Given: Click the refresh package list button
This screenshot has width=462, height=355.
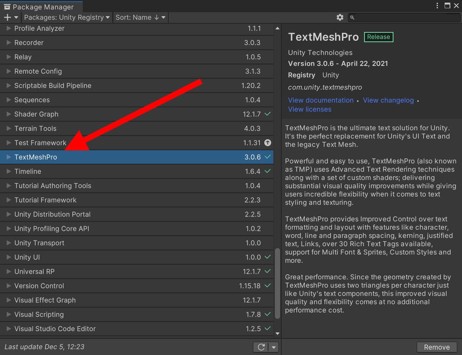Looking at the screenshot, I should pos(261,347).
